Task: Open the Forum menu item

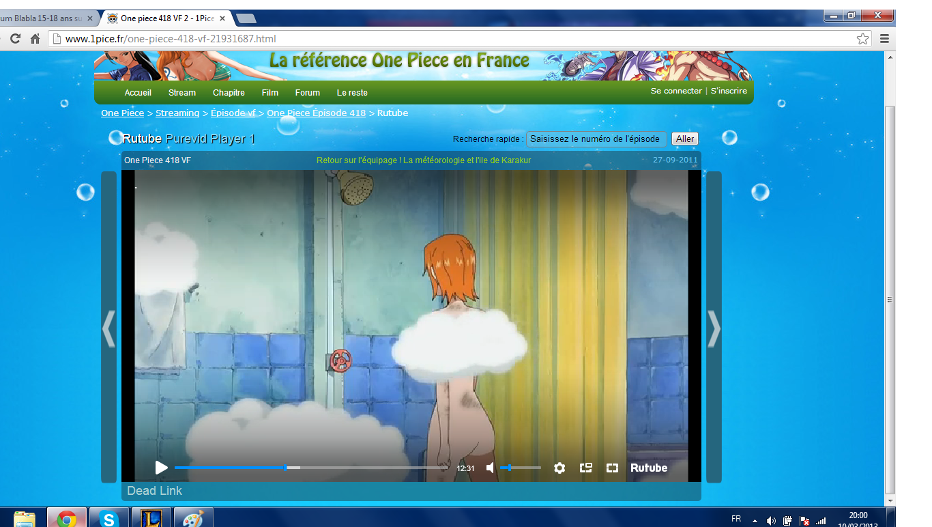Action: (308, 93)
